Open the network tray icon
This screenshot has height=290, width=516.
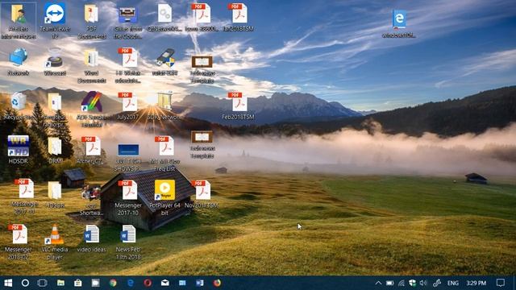tap(402, 283)
